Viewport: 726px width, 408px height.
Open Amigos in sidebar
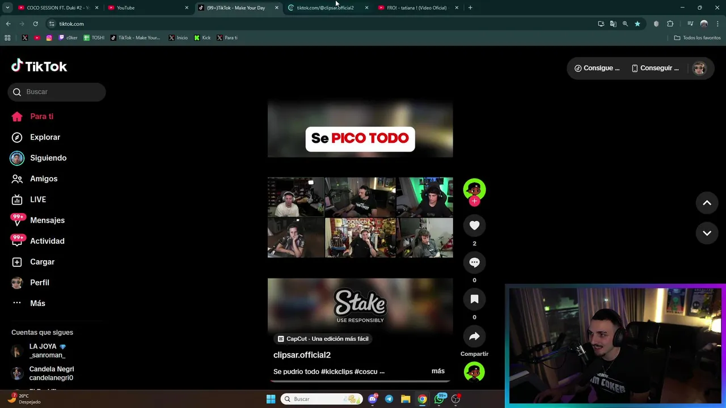tap(35, 178)
